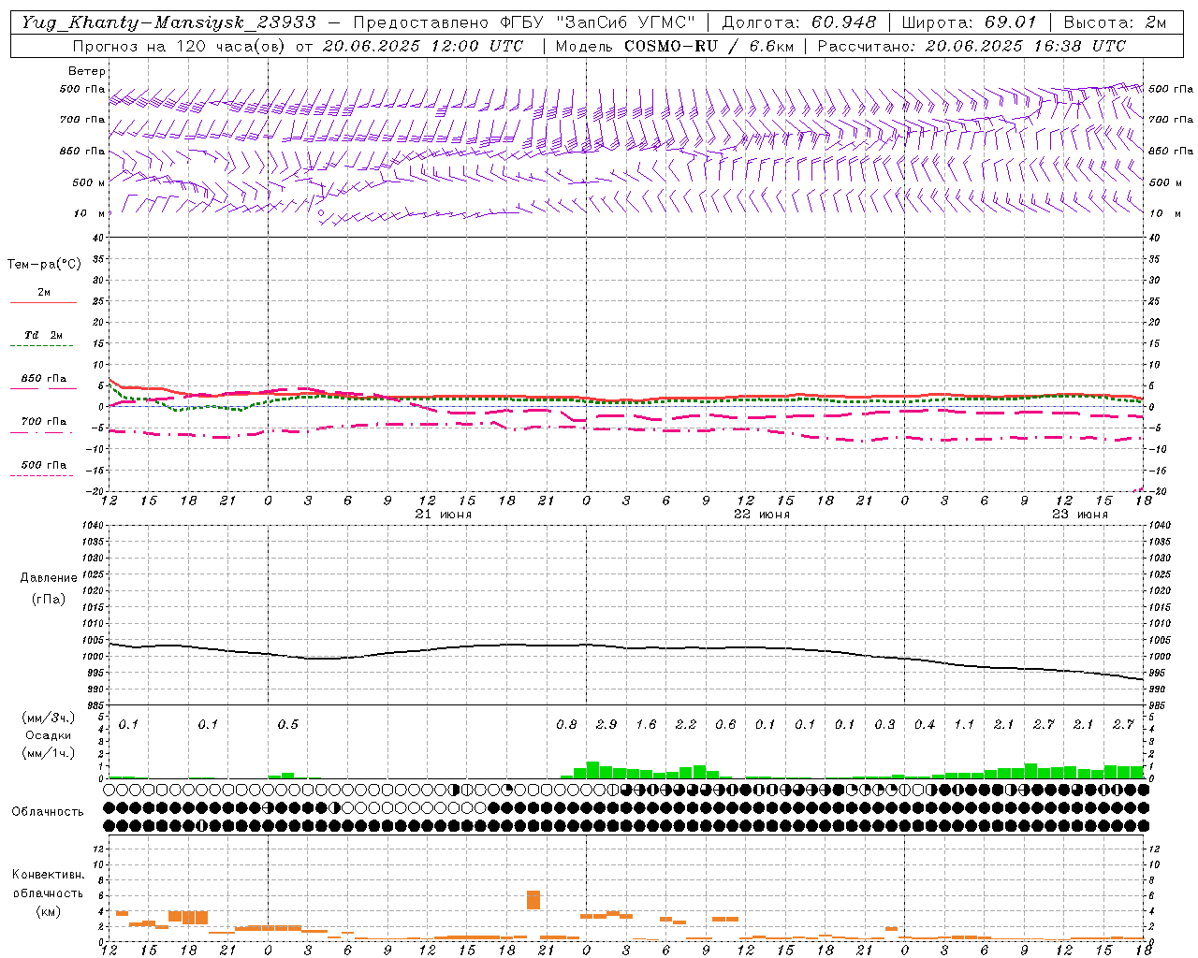1198x958 pixels.
Task: Click the station title Yug_Khanty-Mansiysk_23933
Action: pos(168,22)
